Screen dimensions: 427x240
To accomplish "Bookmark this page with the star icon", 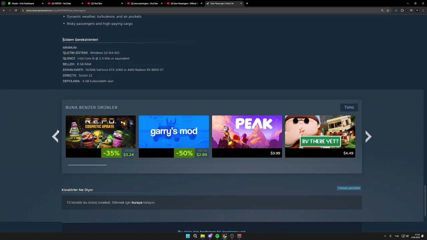I will click(x=388, y=10).
